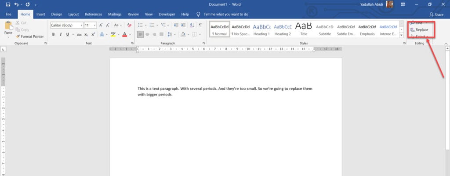450x176 pixels.
Task: Apply the Heading 1 style
Action: [x=261, y=29]
